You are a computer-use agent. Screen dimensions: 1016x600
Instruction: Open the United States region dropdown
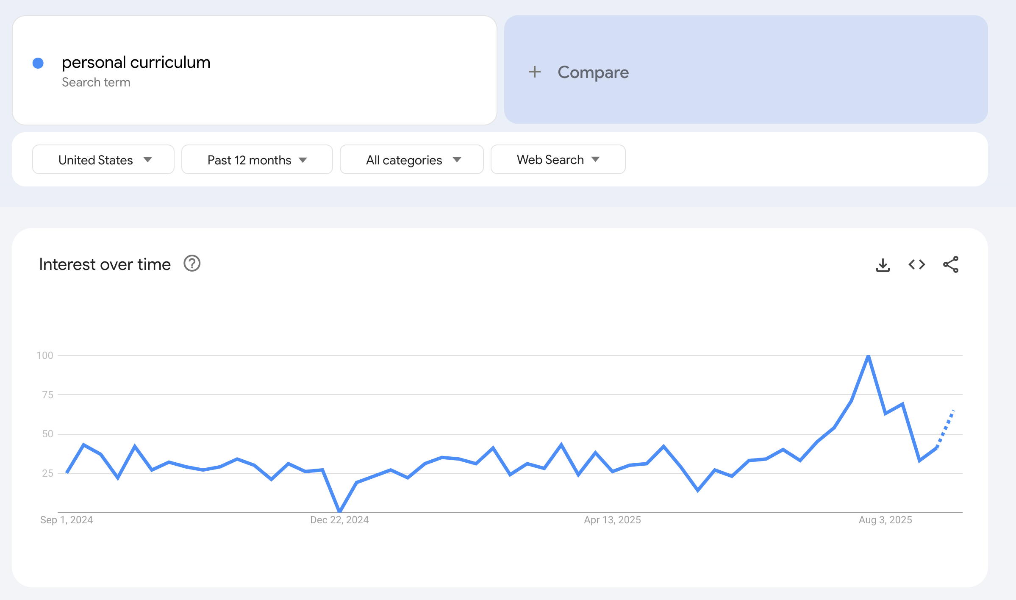pos(103,160)
